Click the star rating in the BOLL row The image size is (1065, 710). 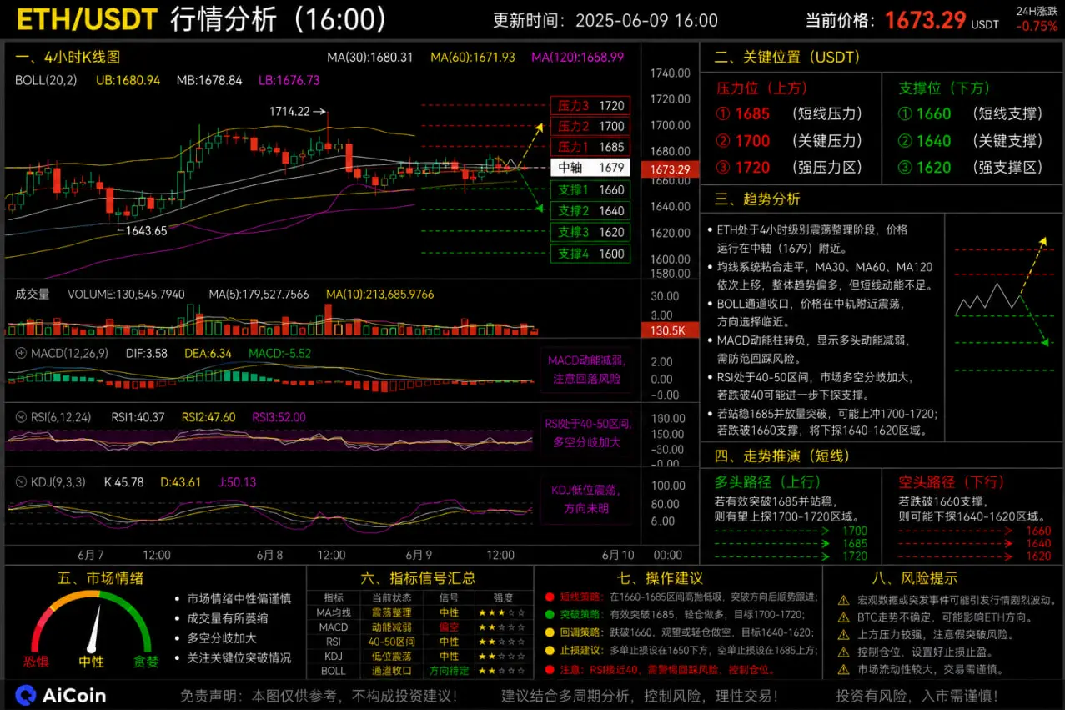(503, 671)
